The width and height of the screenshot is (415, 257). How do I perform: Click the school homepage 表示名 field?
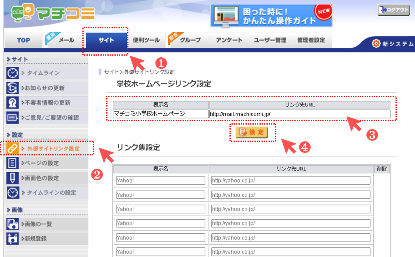[x=161, y=114]
